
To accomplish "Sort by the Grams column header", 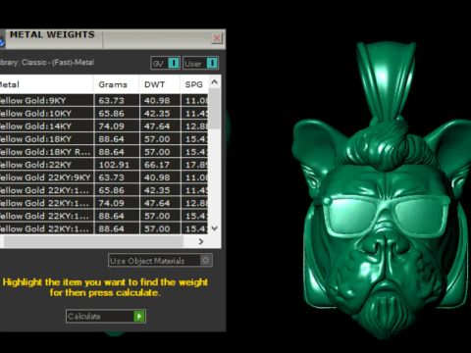I will coord(117,84).
